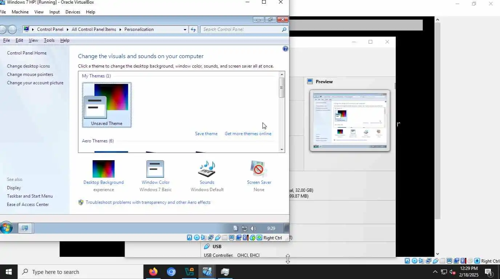Click shared folders indicator in front VM status bar

[225, 238]
